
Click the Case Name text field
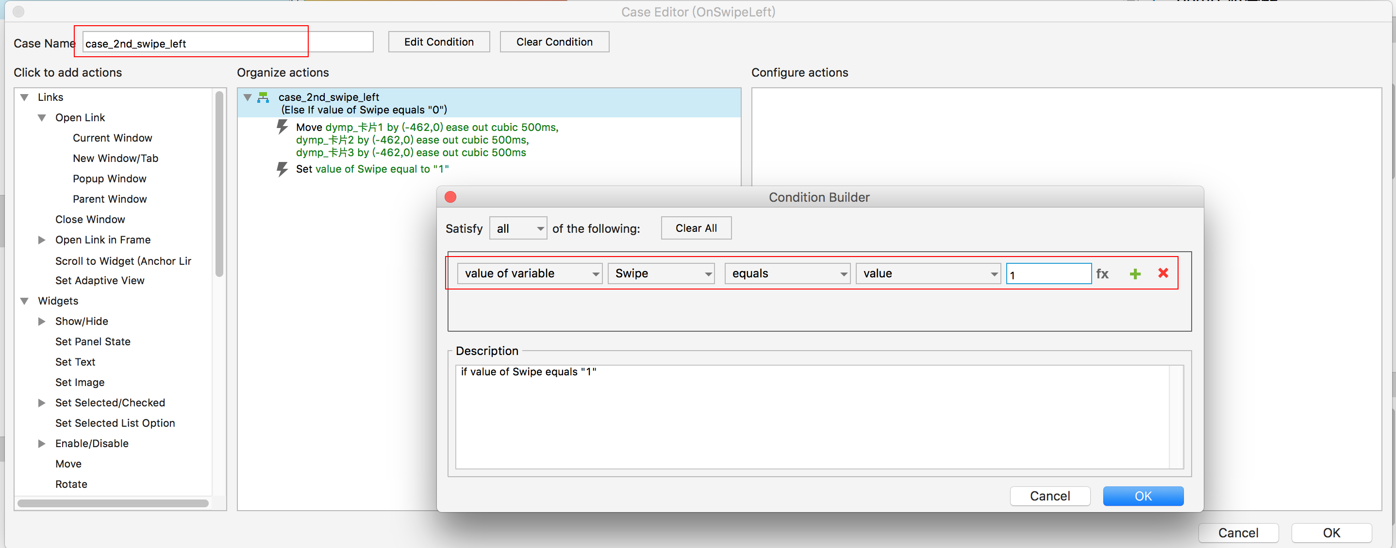coord(228,43)
